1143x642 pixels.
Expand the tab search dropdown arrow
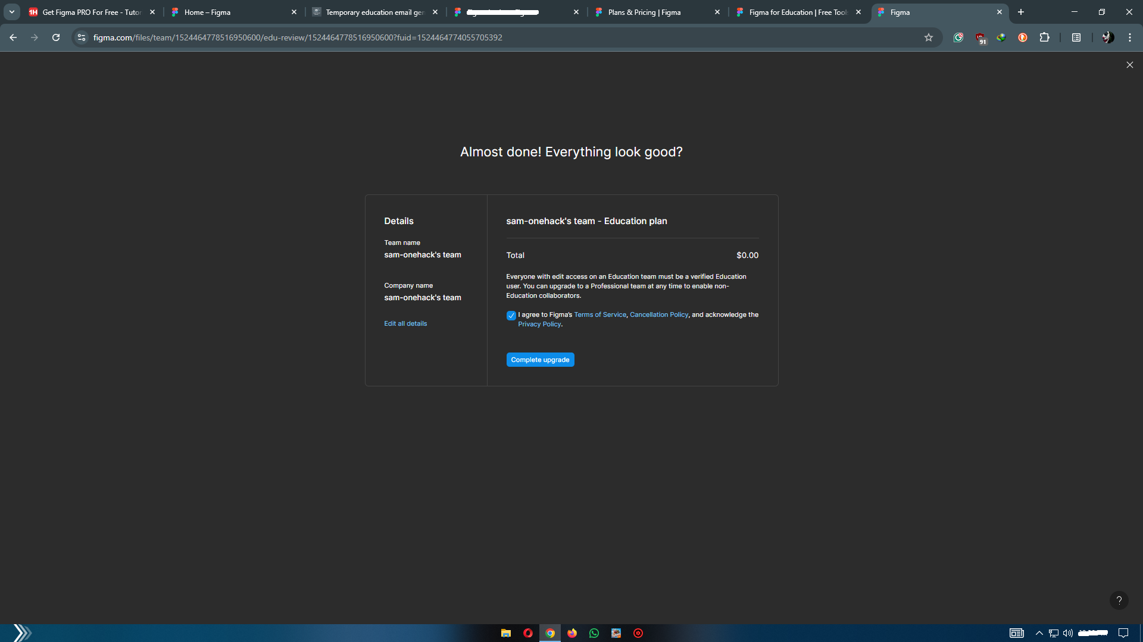(11, 12)
